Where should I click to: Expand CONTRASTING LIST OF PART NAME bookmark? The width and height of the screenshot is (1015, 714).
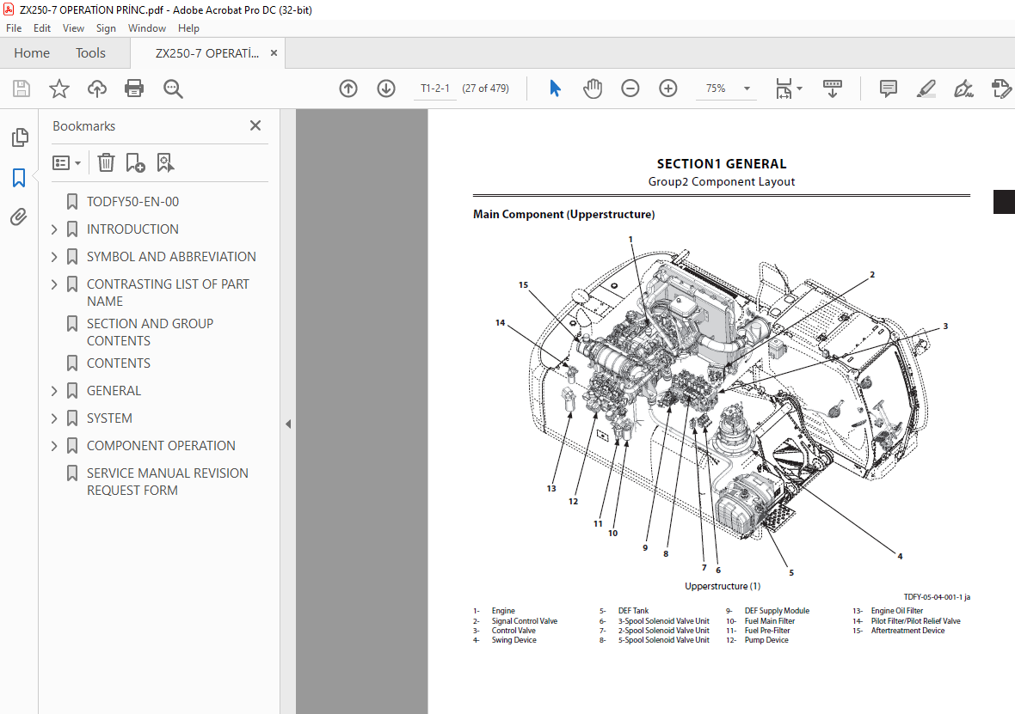pyautogui.click(x=54, y=284)
